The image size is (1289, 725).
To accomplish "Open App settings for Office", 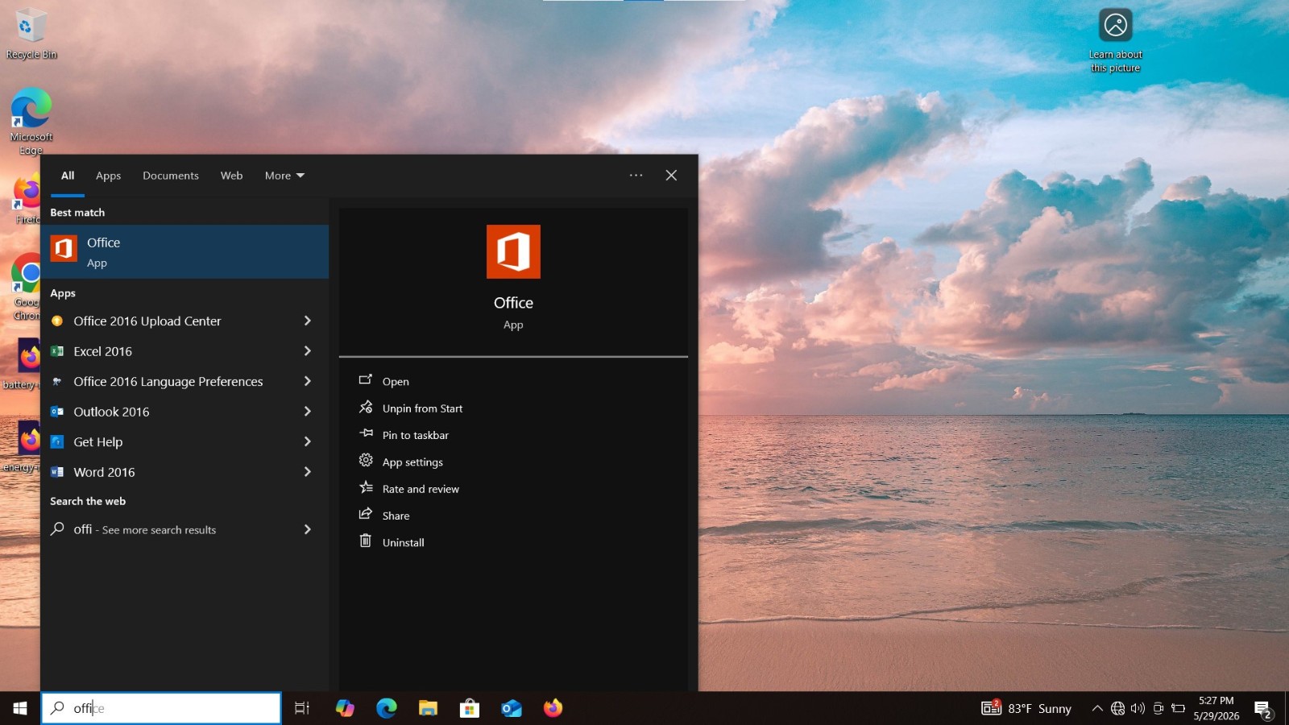I will (412, 462).
